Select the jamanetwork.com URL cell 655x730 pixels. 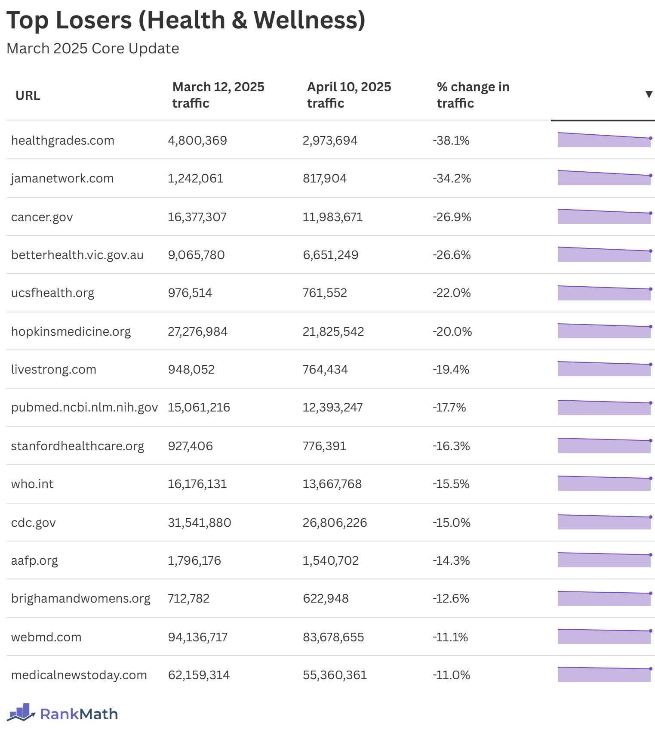coord(62,178)
